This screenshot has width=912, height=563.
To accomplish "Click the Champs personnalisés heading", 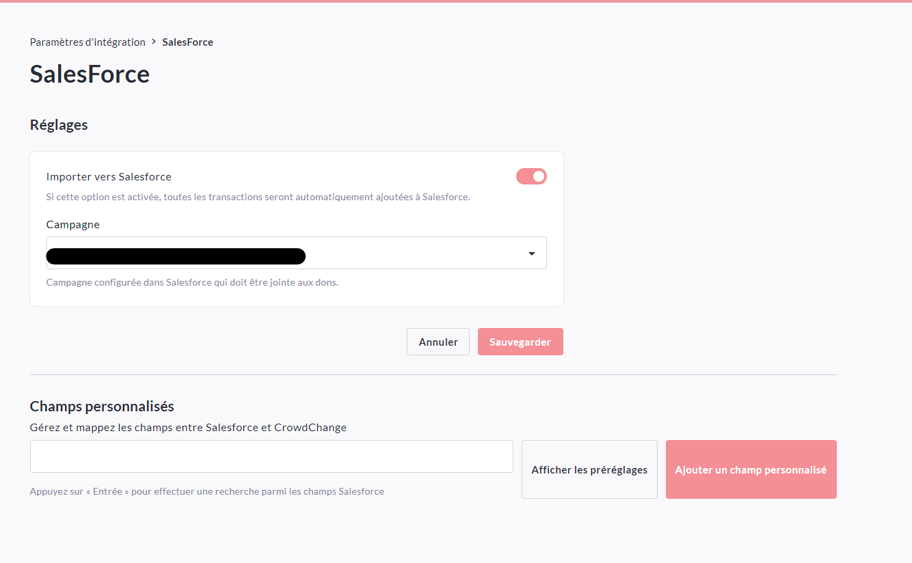I will point(102,407).
